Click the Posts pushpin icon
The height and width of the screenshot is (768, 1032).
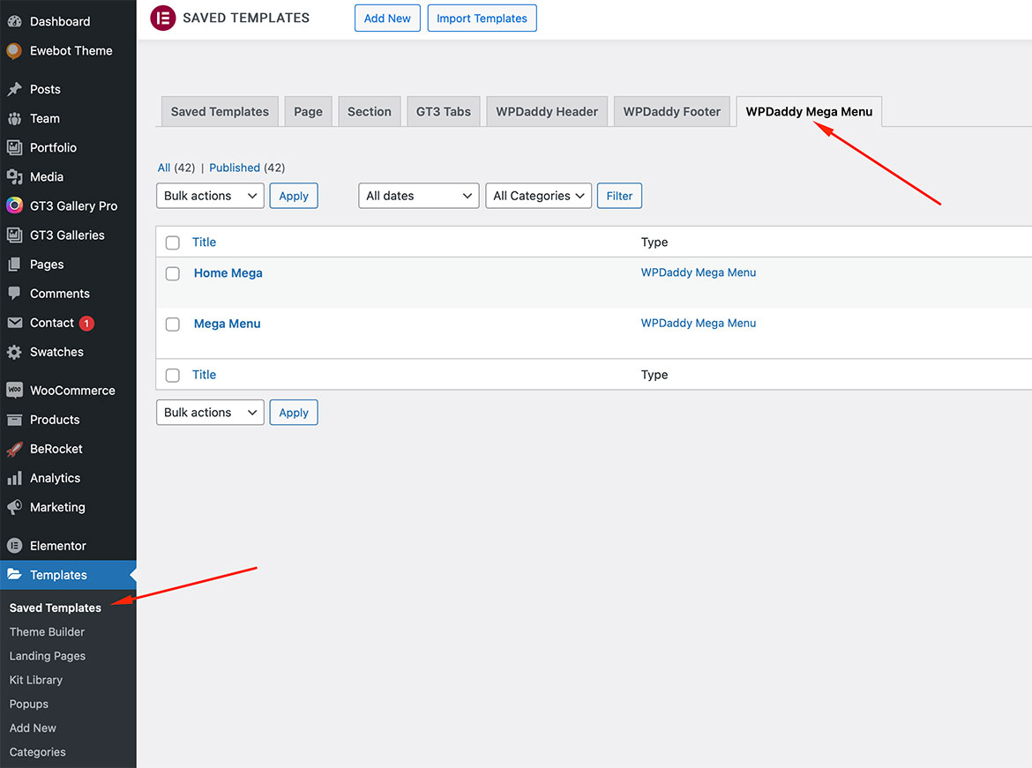(14, 89)
